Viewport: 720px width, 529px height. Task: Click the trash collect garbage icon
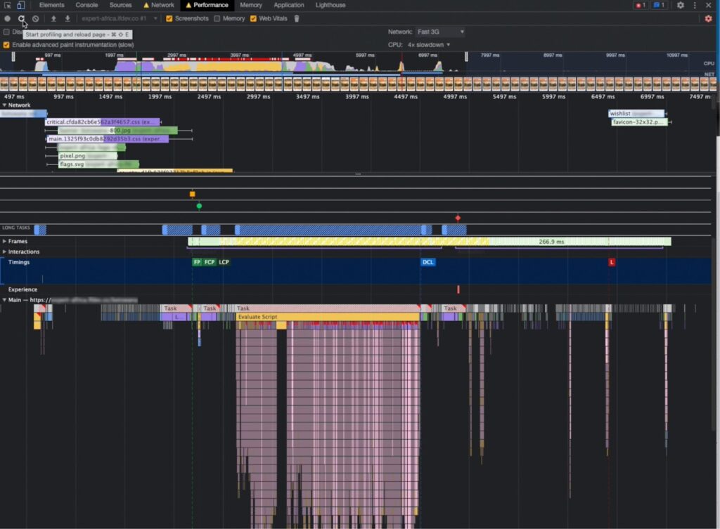[297, 19]
